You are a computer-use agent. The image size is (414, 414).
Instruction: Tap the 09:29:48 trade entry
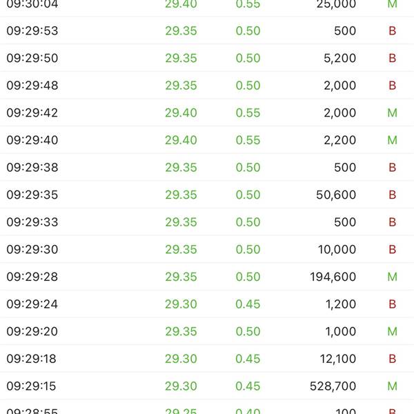pyautogui.click(x=207, y=86)
